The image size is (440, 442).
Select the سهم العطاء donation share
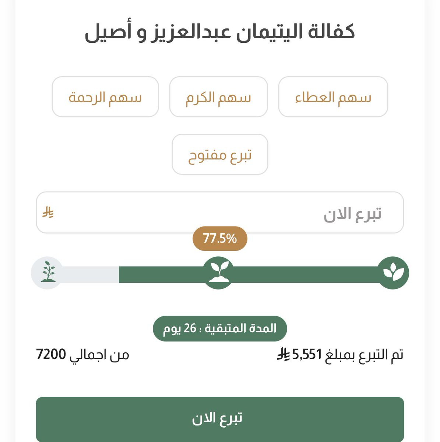pyautogui.click(x=333, y=97)
